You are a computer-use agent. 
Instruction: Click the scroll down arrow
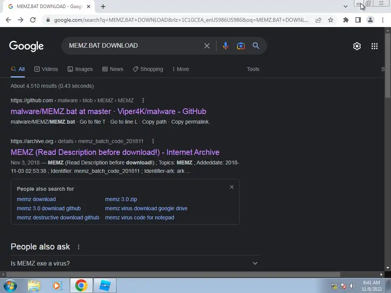[x=388, y=268]
